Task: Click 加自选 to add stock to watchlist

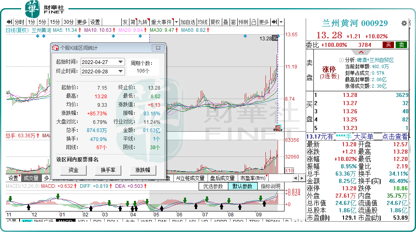Action: (x=187, y=23)
